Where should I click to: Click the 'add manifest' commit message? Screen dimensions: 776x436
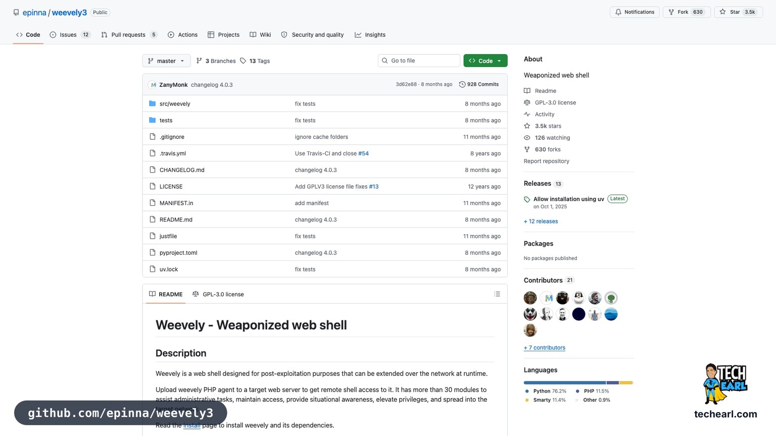312,203
